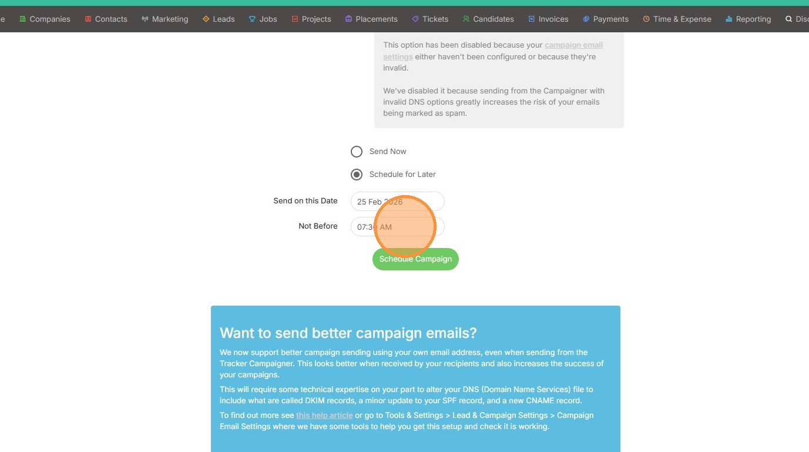Click the Contacts icon in navigation

(x=88, y=19)
